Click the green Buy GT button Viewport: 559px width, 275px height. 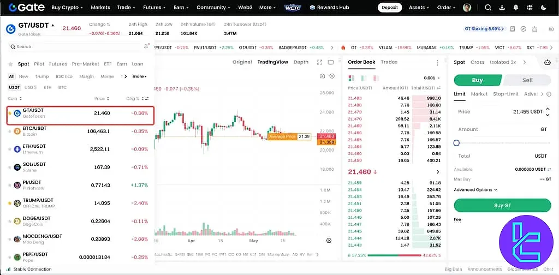502,205
